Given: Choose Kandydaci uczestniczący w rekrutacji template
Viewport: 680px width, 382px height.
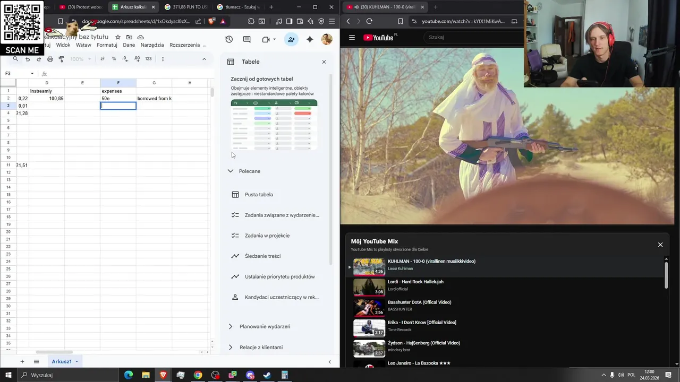Looking at the screenshot, I should tap(276, 297).
